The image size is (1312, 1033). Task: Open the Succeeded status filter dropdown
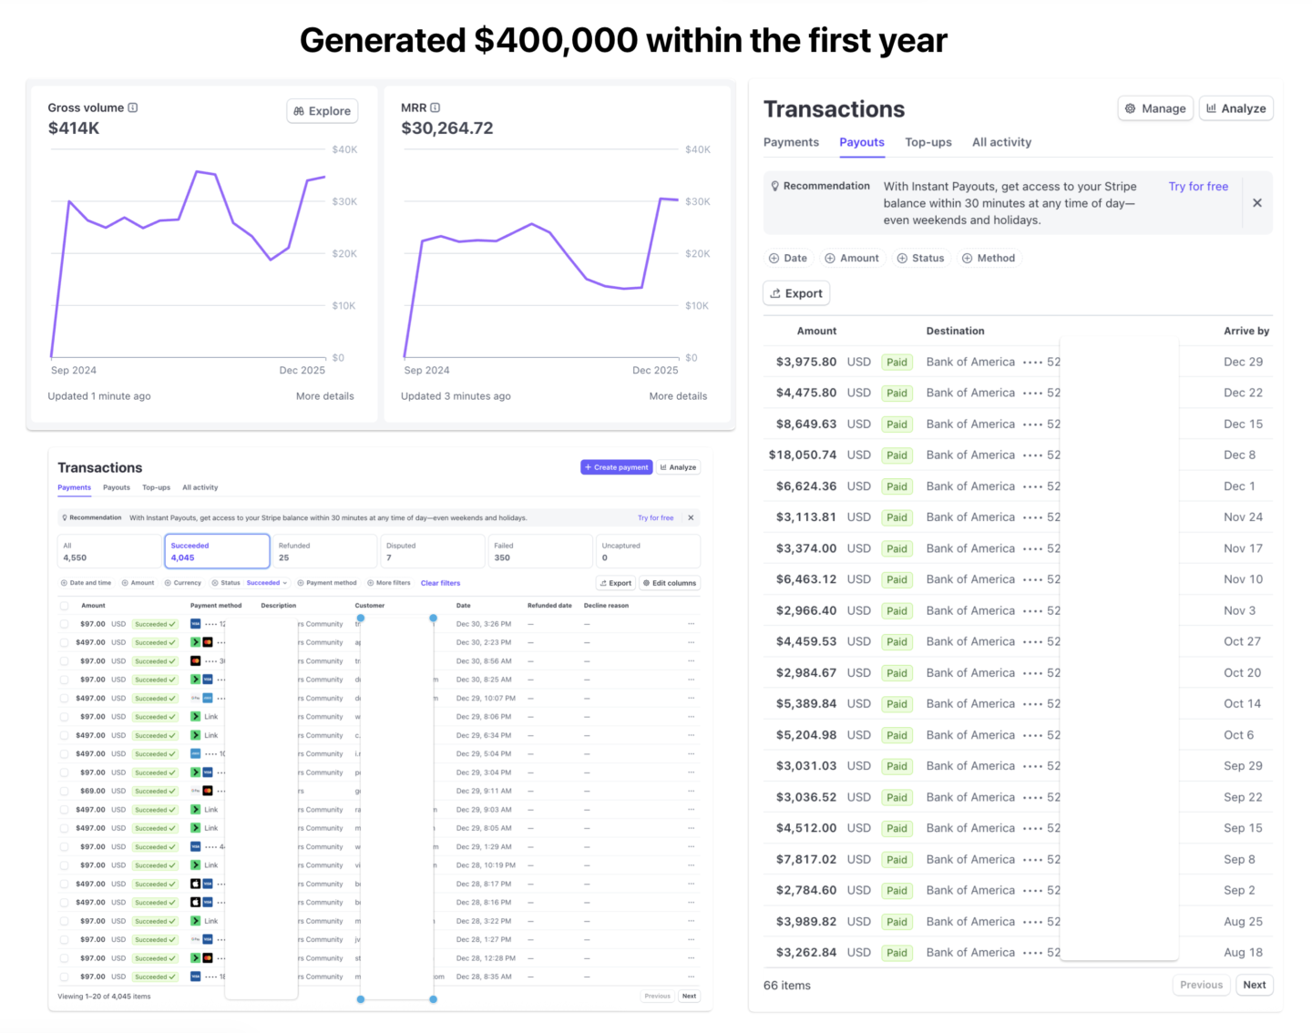pyautogui.click(x=267, y=583)
